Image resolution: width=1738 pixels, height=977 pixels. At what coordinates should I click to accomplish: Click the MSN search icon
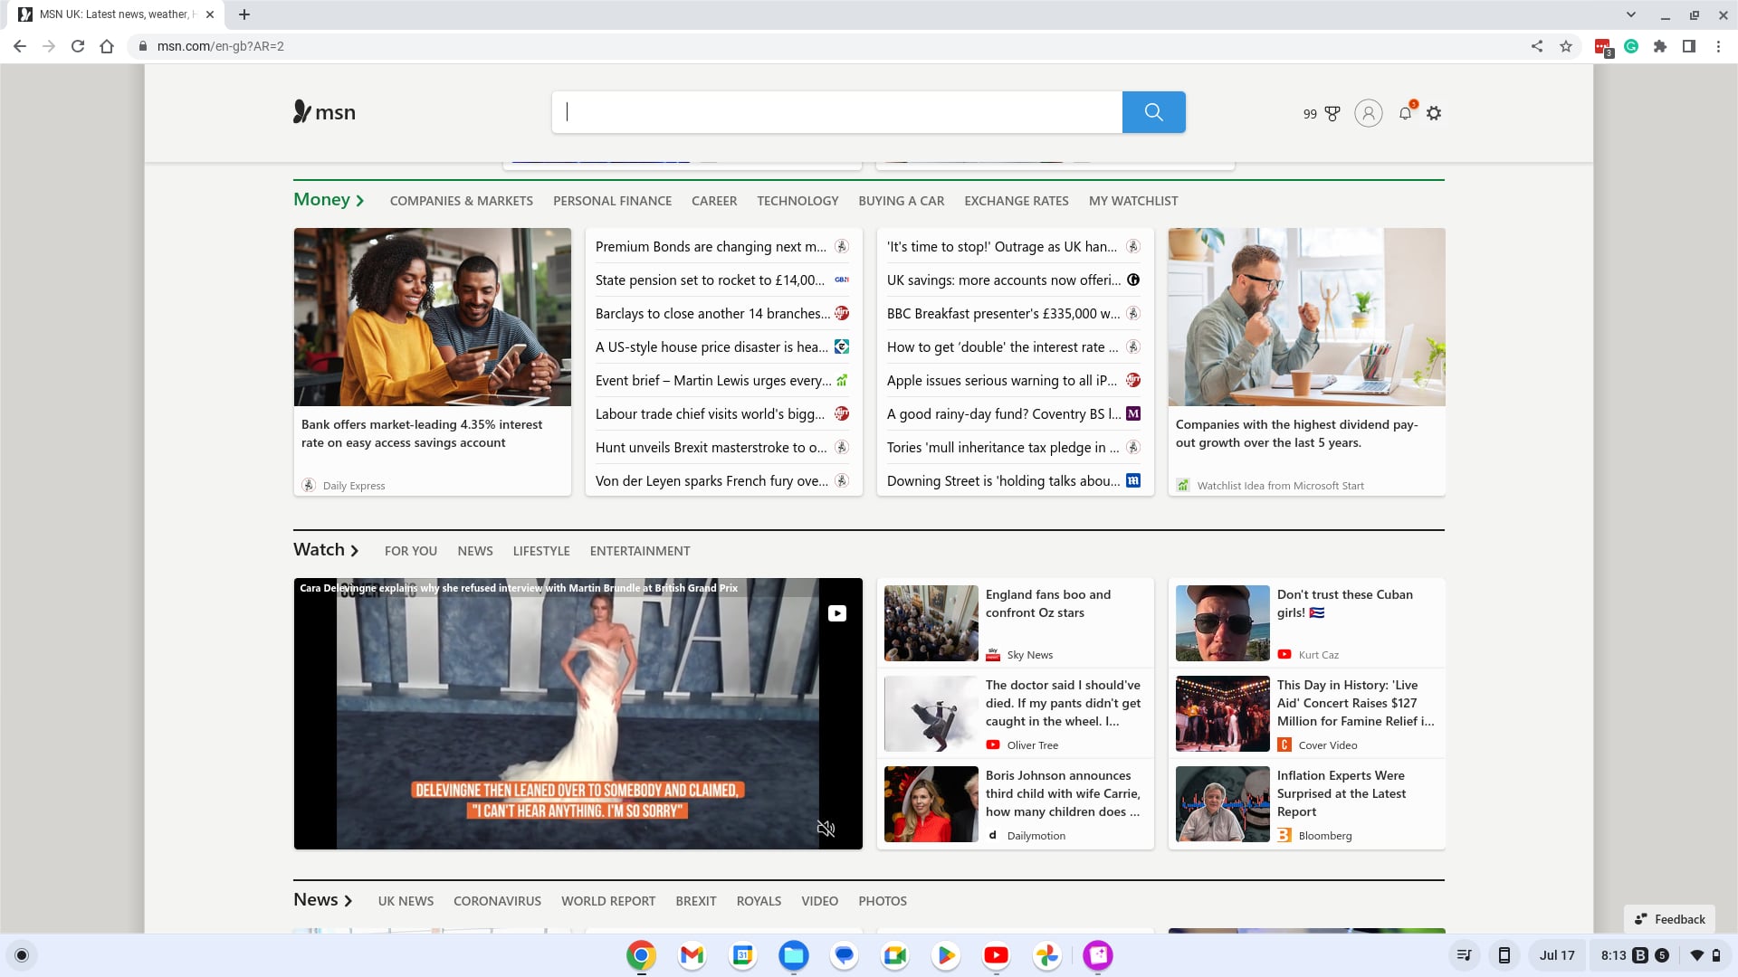click(1154, 111)
